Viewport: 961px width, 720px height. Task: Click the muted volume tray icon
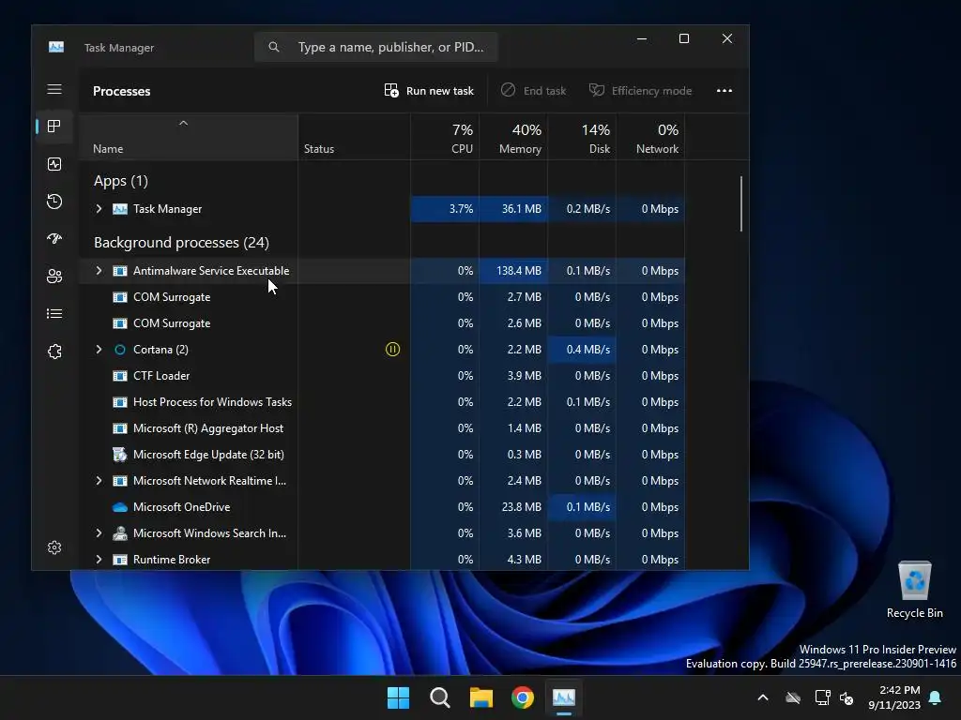tap(847, 697)
